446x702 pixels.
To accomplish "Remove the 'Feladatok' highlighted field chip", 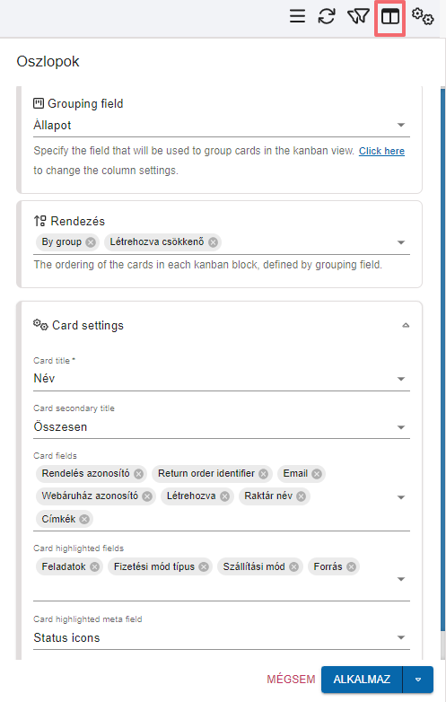I will click(94, 566).
